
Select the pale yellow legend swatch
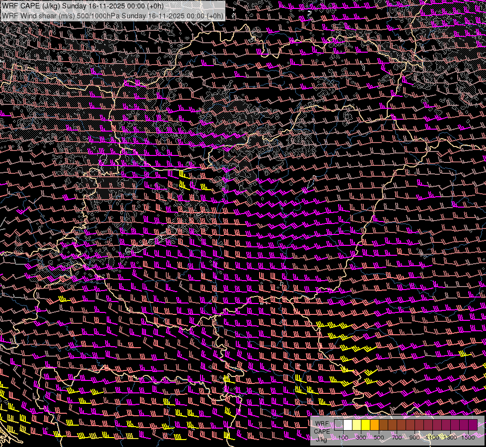(x=356, y=425)
